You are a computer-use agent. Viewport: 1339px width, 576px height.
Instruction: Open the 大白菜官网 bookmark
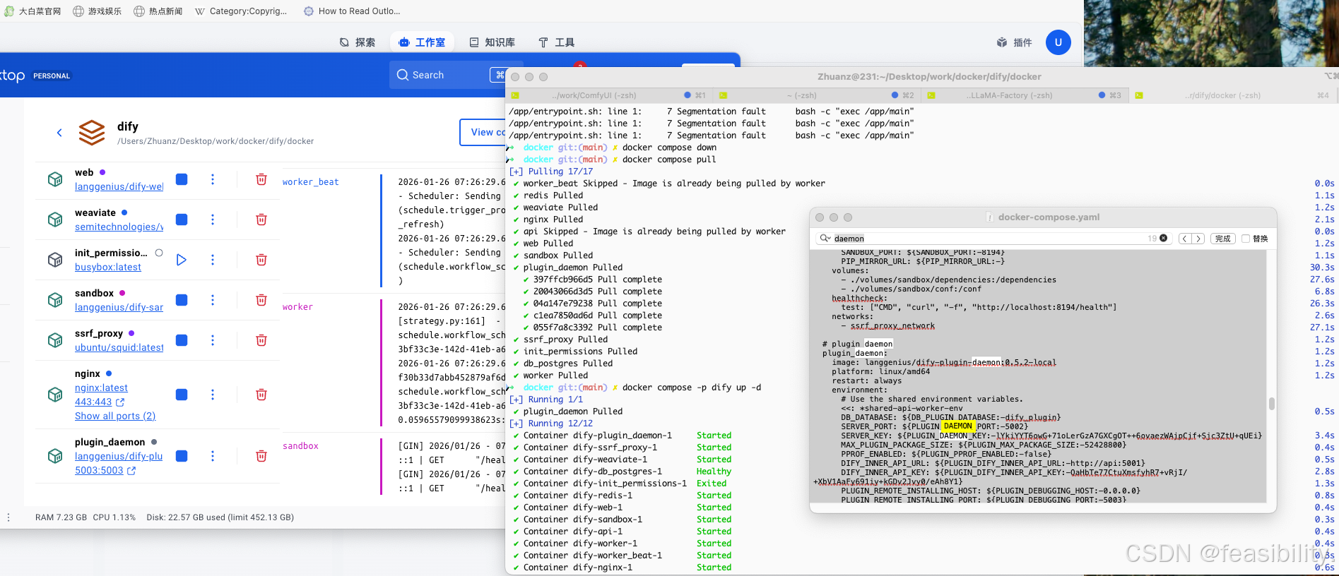point(33,11)
